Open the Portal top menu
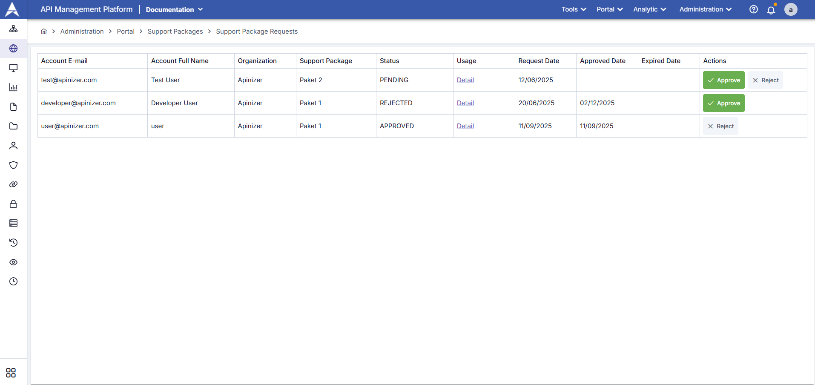Viewport: 815px width, 385px height. pos(609,9)
